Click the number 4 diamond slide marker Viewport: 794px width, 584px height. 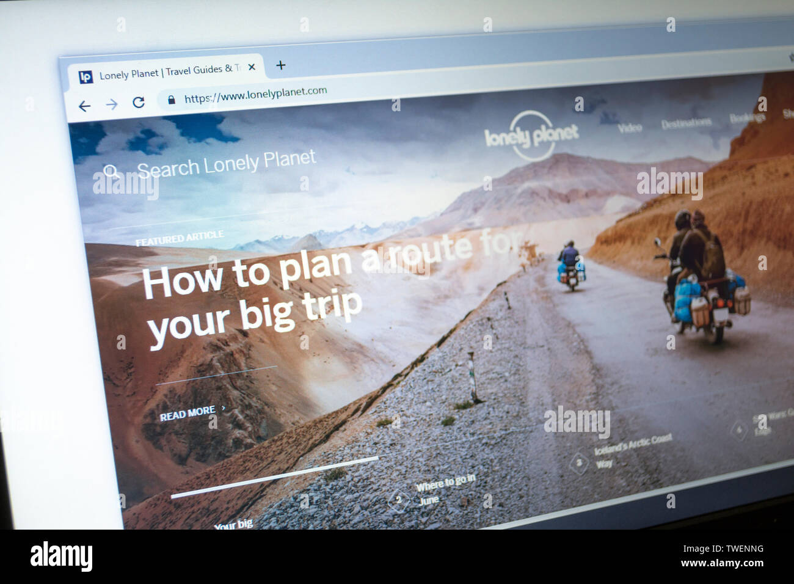coord(738,429)
